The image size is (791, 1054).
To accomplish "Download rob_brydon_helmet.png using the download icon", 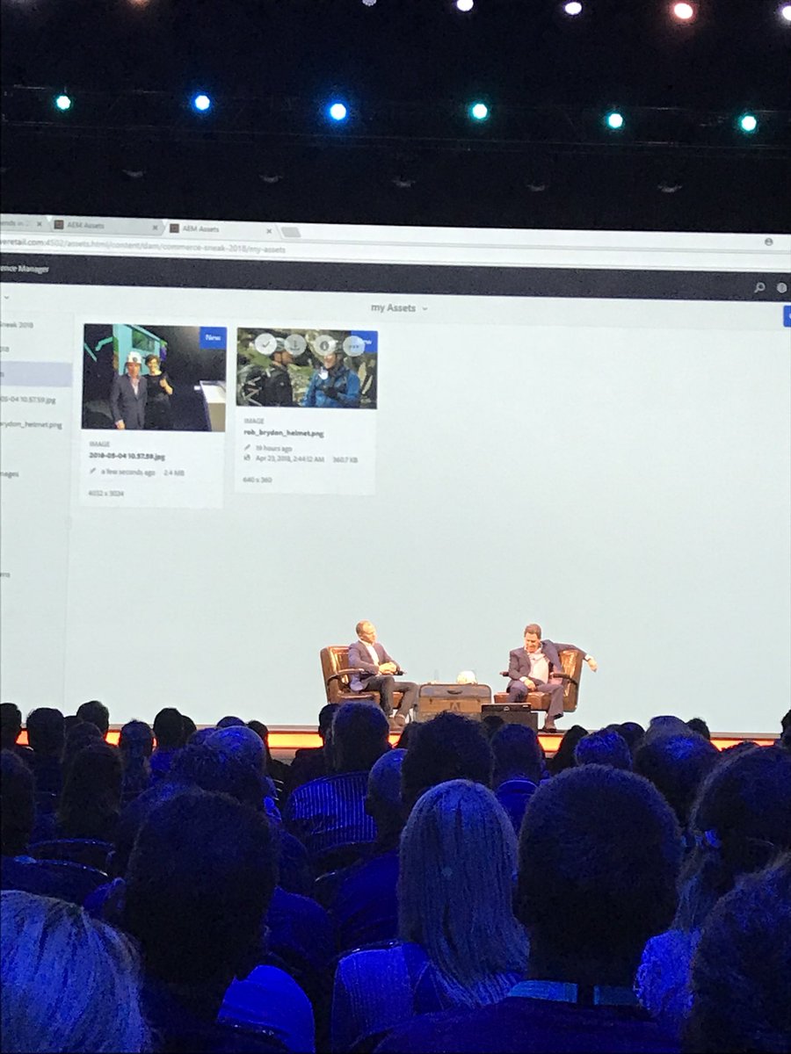I will point(295,345).
